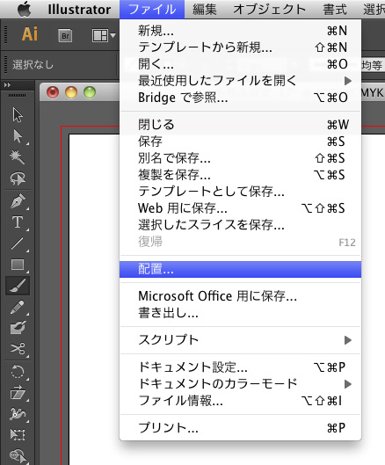Viewport: 385px width, 465px height.
Task: Choose ドキュメント設定...
Action: click(240, 367)
